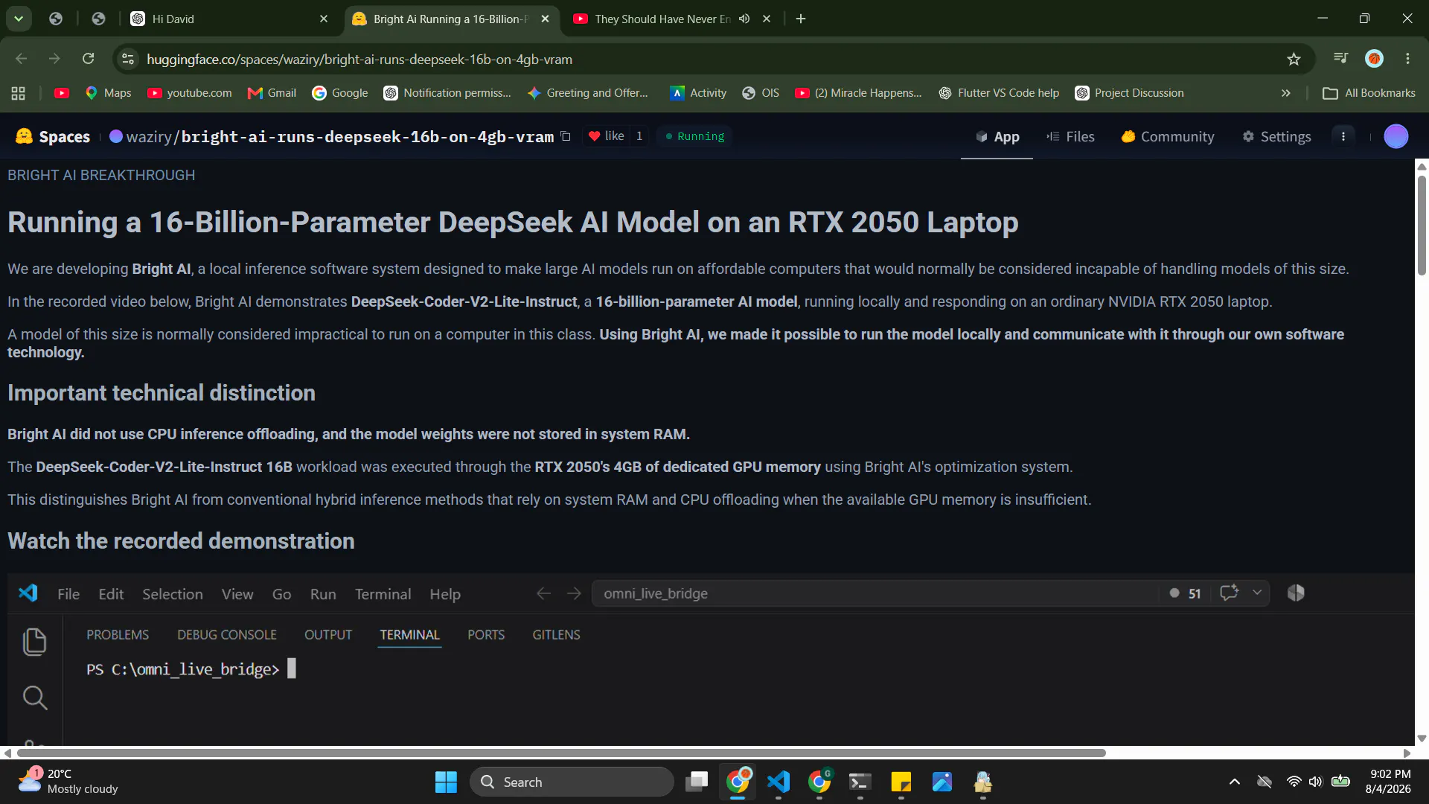The width and height of the screenshot is (1429, 804).
Task: Open Visual Studio Code from the taskbar
Action: (x=779, y=782)
